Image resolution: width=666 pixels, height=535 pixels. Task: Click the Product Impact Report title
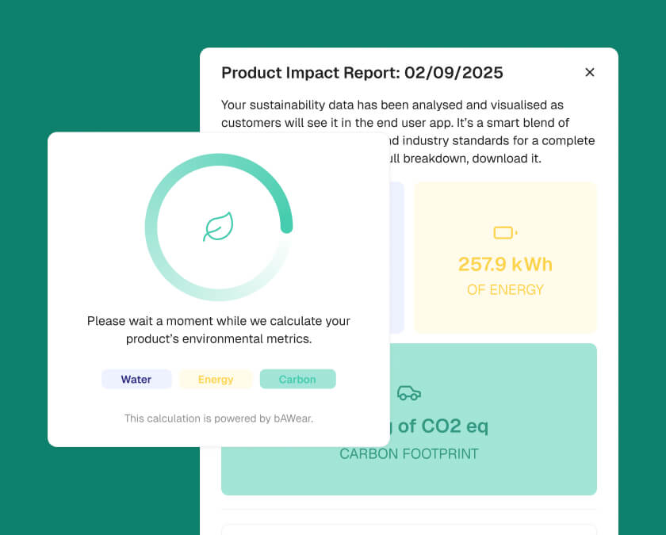pyautogui.click(x=362, y=73)
